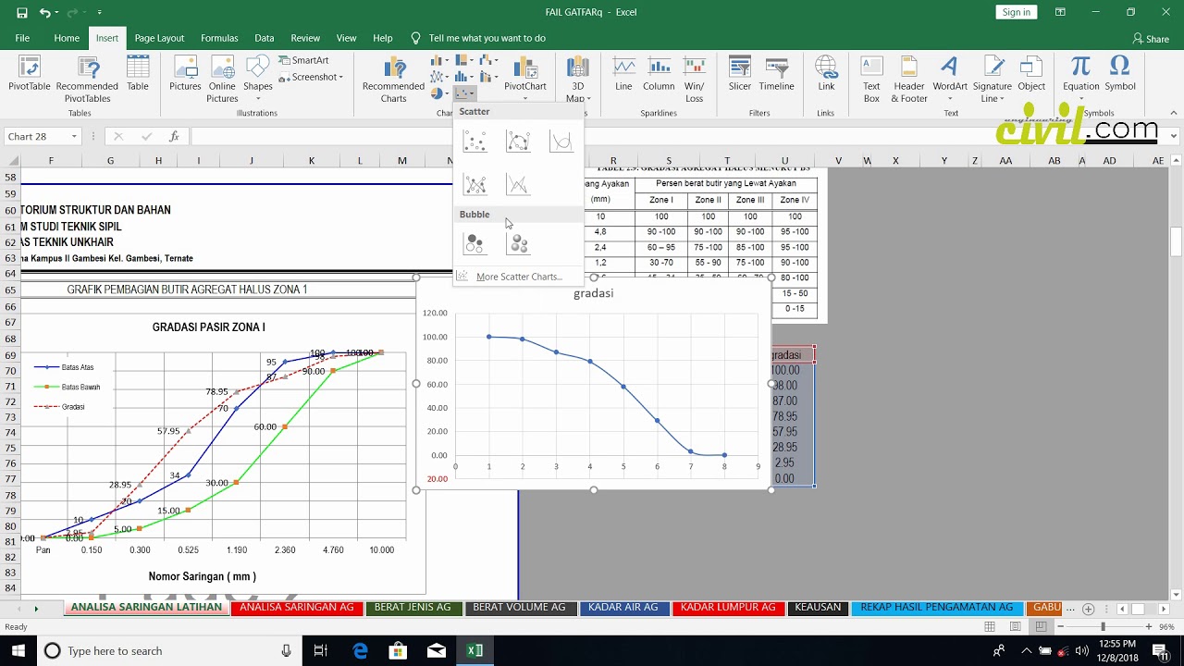Viewport: 1184px width, 666px height.
Task: Insert Pictures from file
Action: pos(185,74)
